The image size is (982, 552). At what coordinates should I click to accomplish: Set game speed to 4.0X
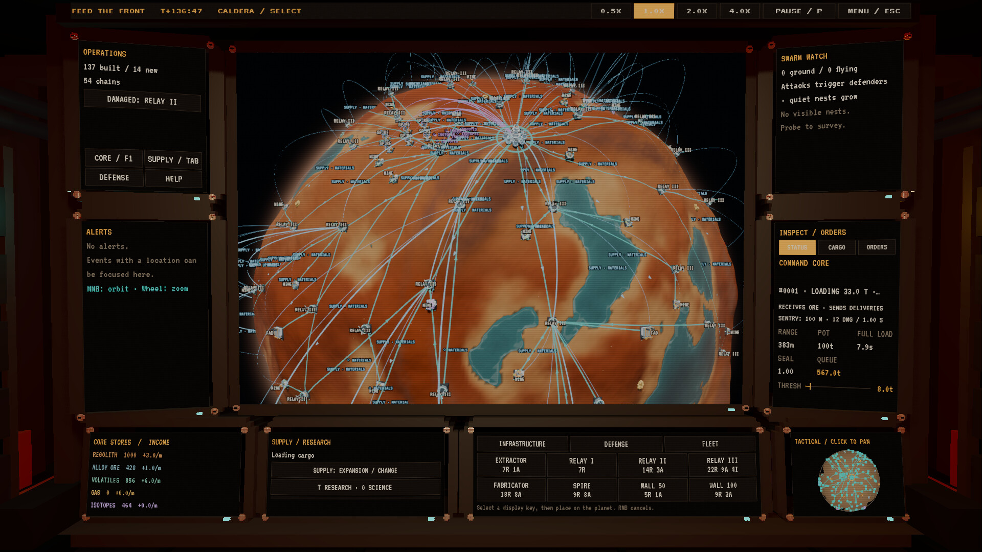pos(740,11)
